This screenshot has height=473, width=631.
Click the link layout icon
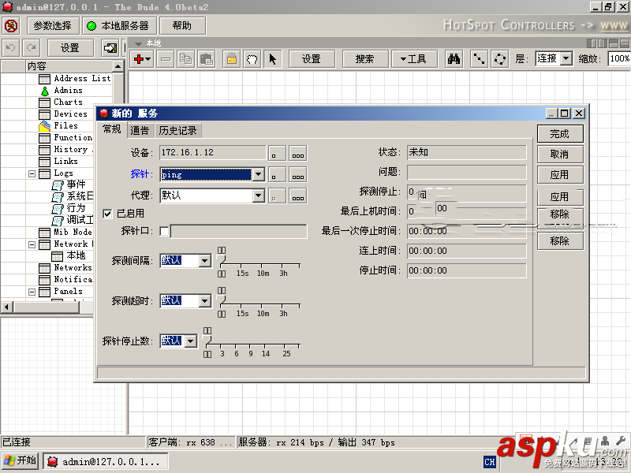click(x=479, y=59)
